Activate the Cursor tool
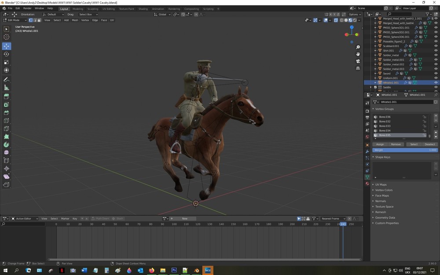Viewport: 440px width, 275px height. pyautogui.click(x=6, y=37)
